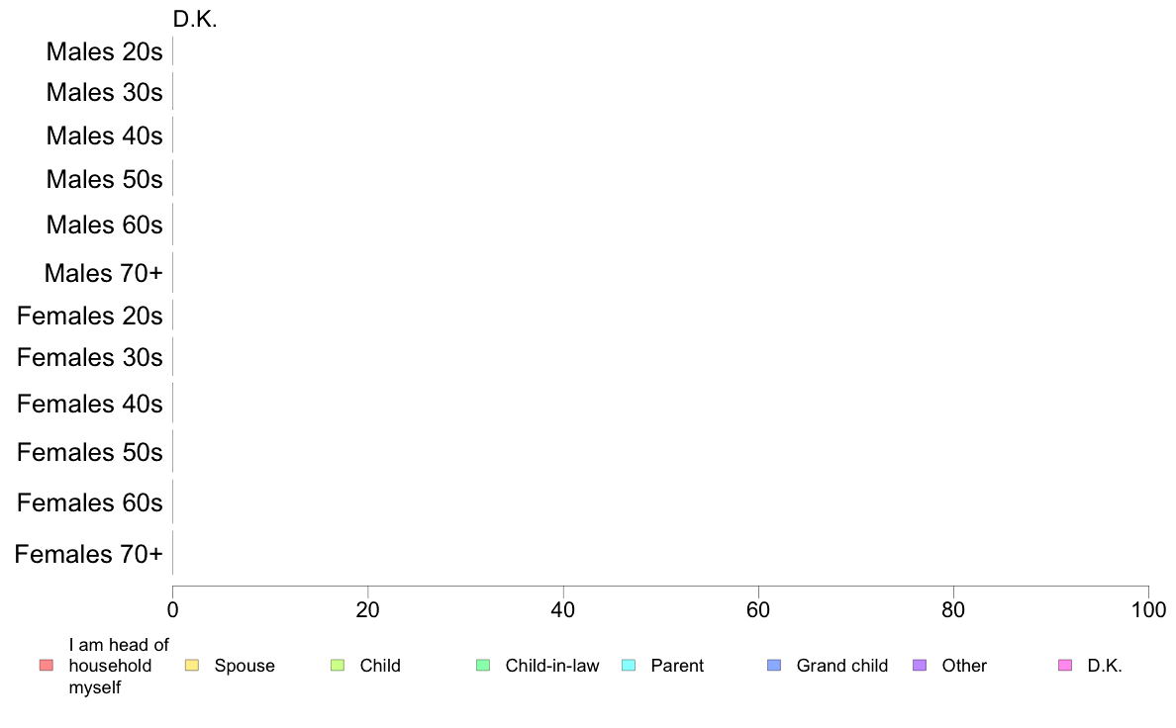Click the Females 20s row label
The width and height of the screenshot is (1176, 728).
89,316
